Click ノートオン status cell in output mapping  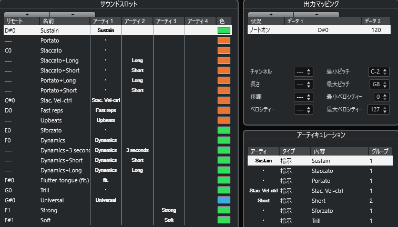pyautogui.click(x=260, y=30)
